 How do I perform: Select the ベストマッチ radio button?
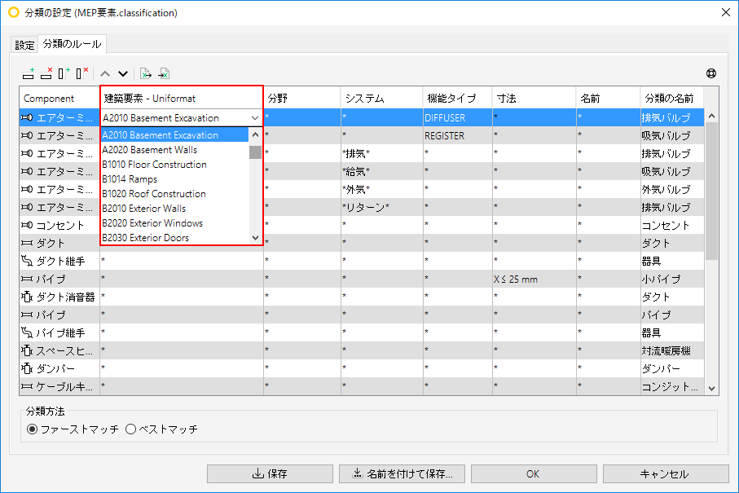pos(131,429)
